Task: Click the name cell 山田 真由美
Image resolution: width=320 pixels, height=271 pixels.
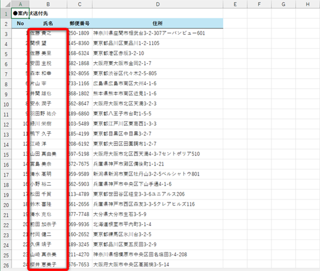Action: pos(48,154)
